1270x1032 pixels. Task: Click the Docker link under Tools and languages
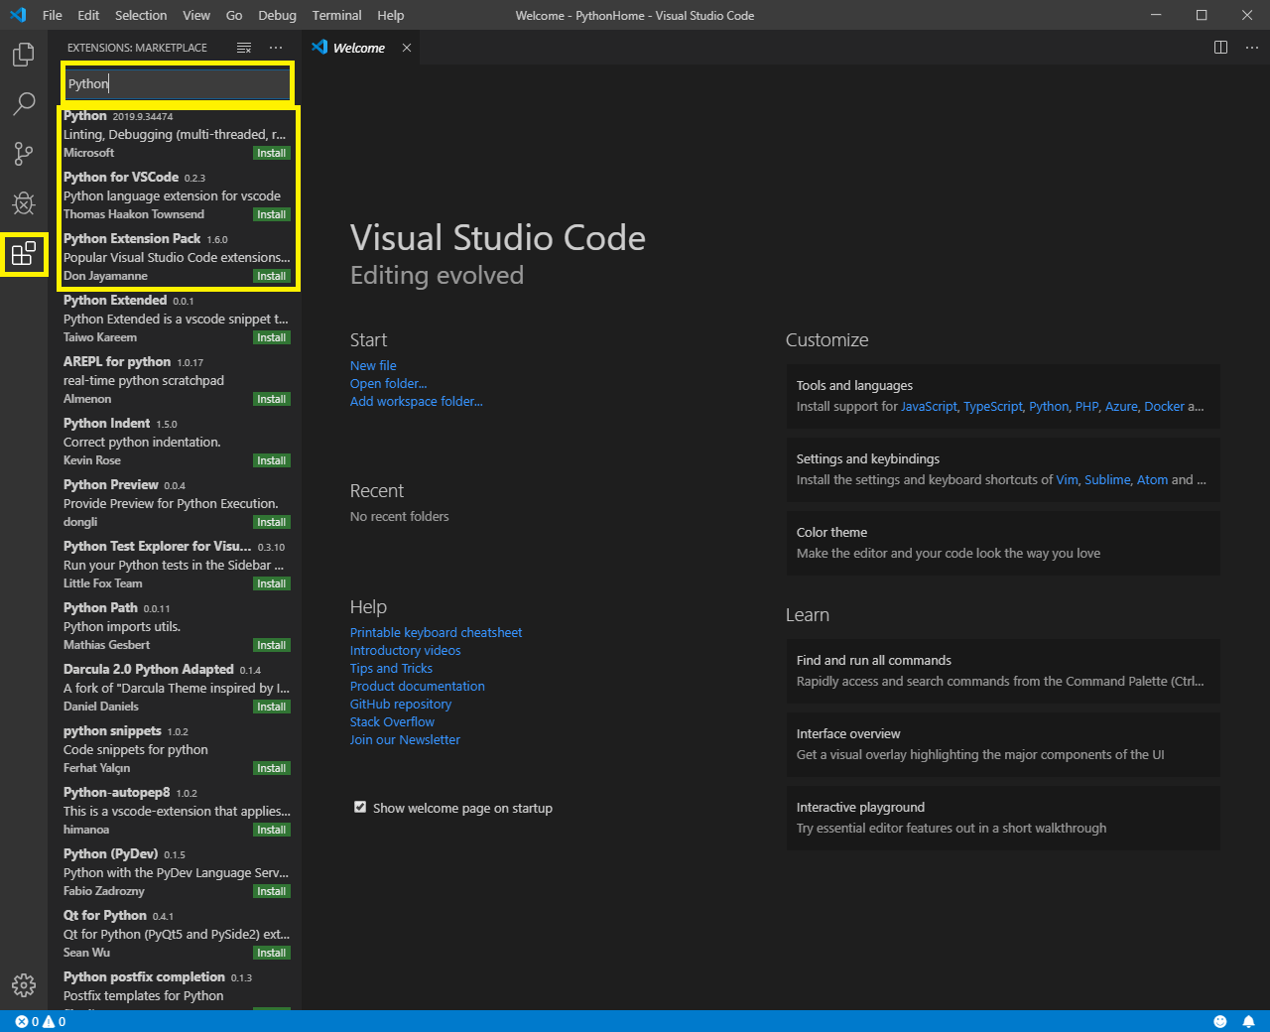click(x=1164, y=406)
